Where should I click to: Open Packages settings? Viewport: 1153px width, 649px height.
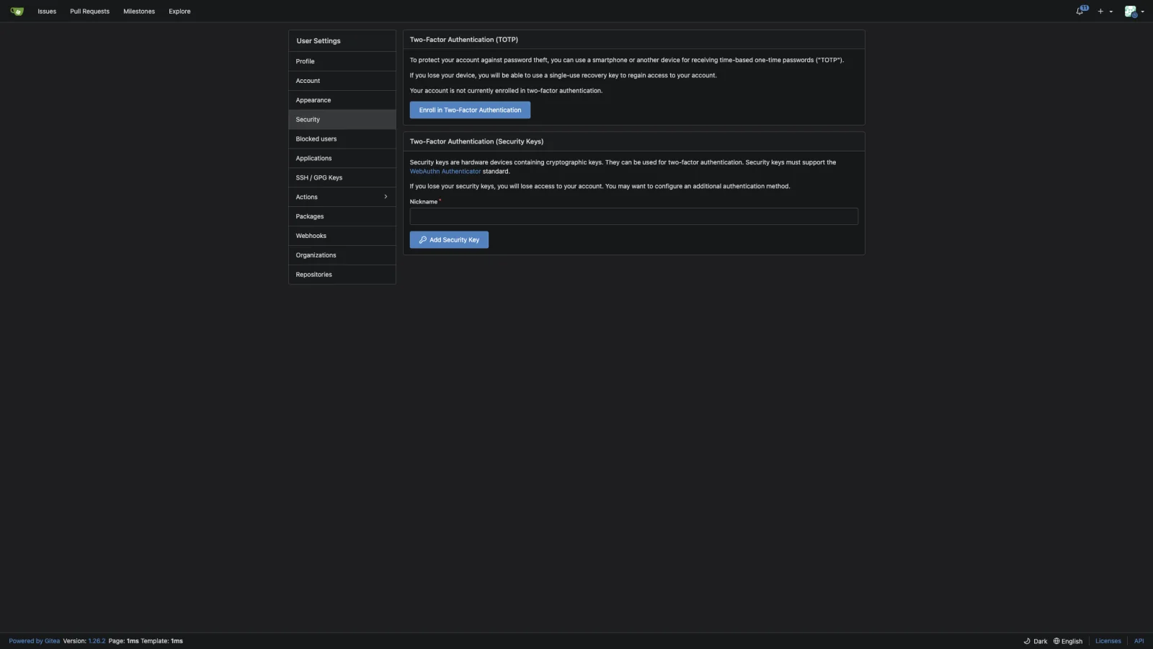342,216
